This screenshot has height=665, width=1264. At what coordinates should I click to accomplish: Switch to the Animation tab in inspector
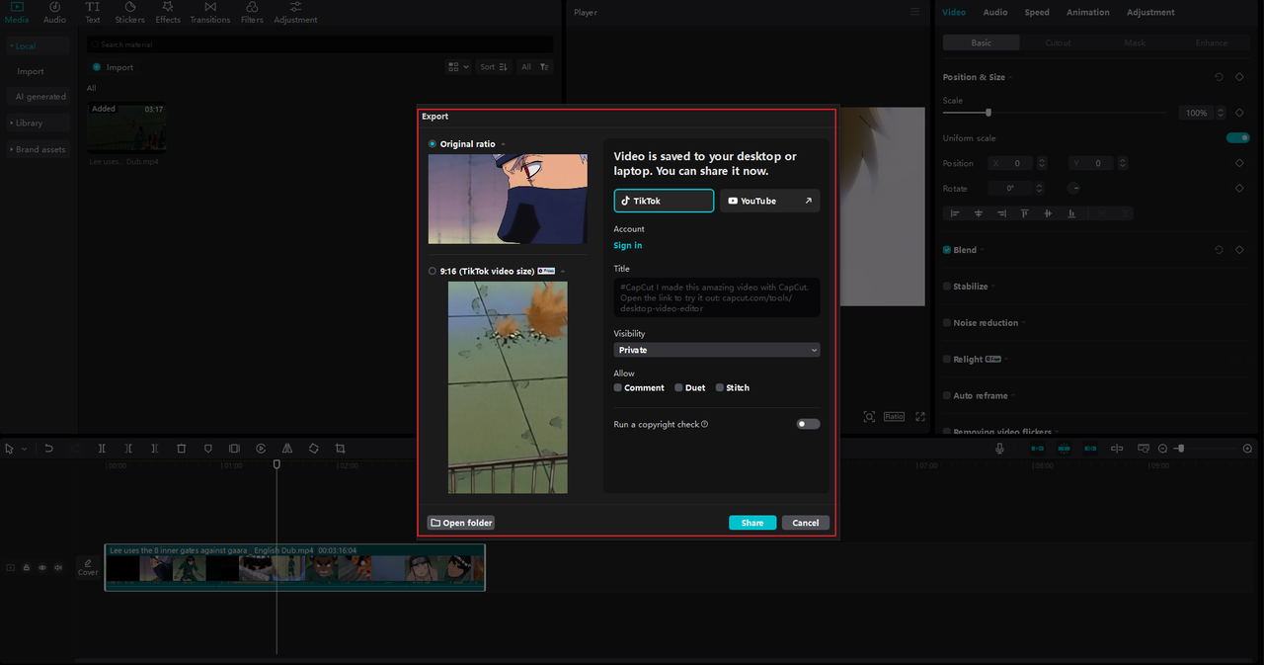click(x=1087, y=12)
